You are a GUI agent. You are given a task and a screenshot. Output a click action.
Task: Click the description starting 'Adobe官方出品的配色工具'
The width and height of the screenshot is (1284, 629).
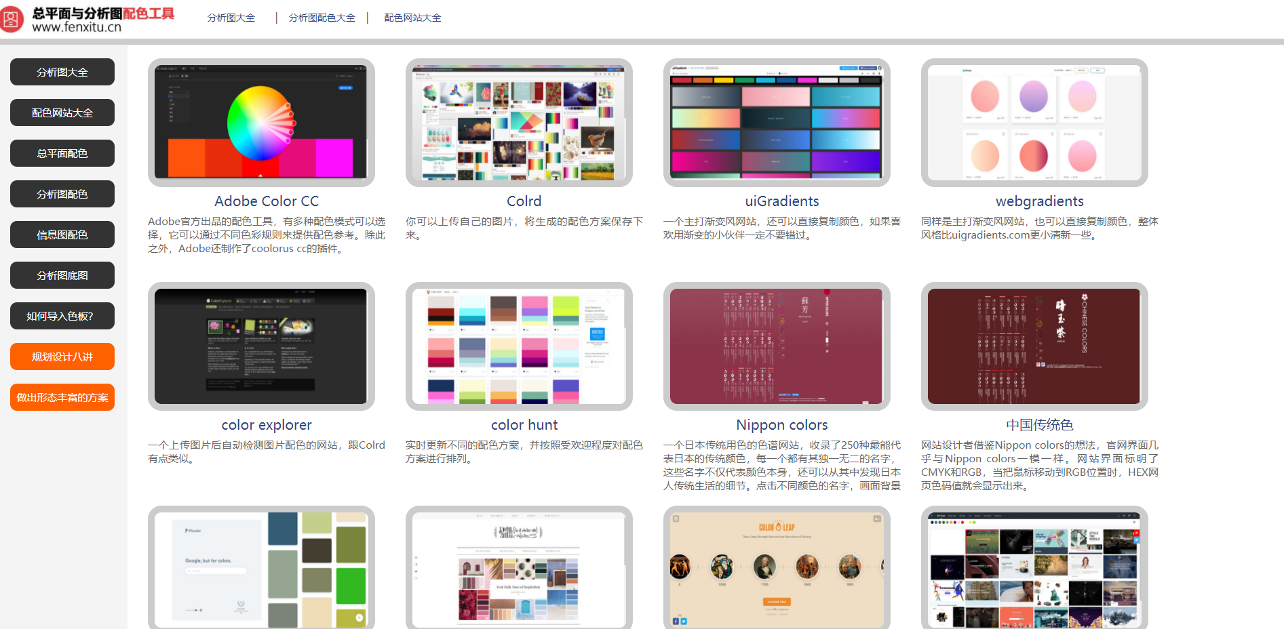click(267, 235)
